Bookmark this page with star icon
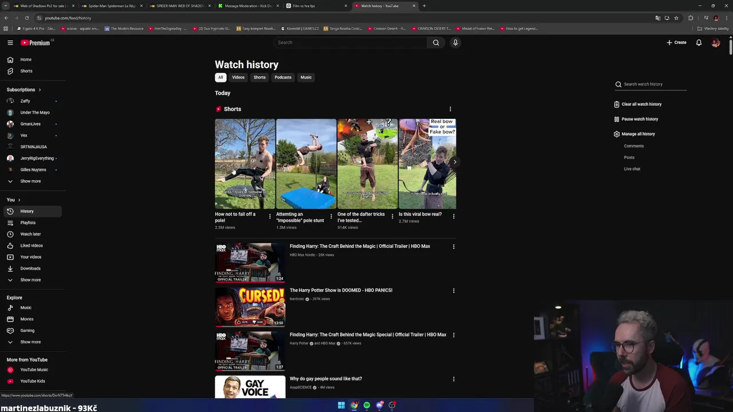 coord(676,18)
